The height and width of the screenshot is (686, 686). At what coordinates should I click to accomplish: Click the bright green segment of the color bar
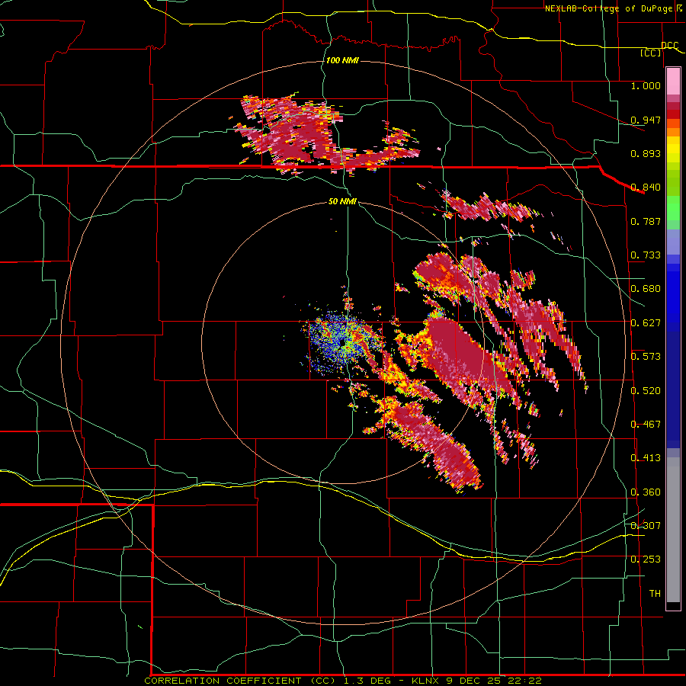point(673,208)
